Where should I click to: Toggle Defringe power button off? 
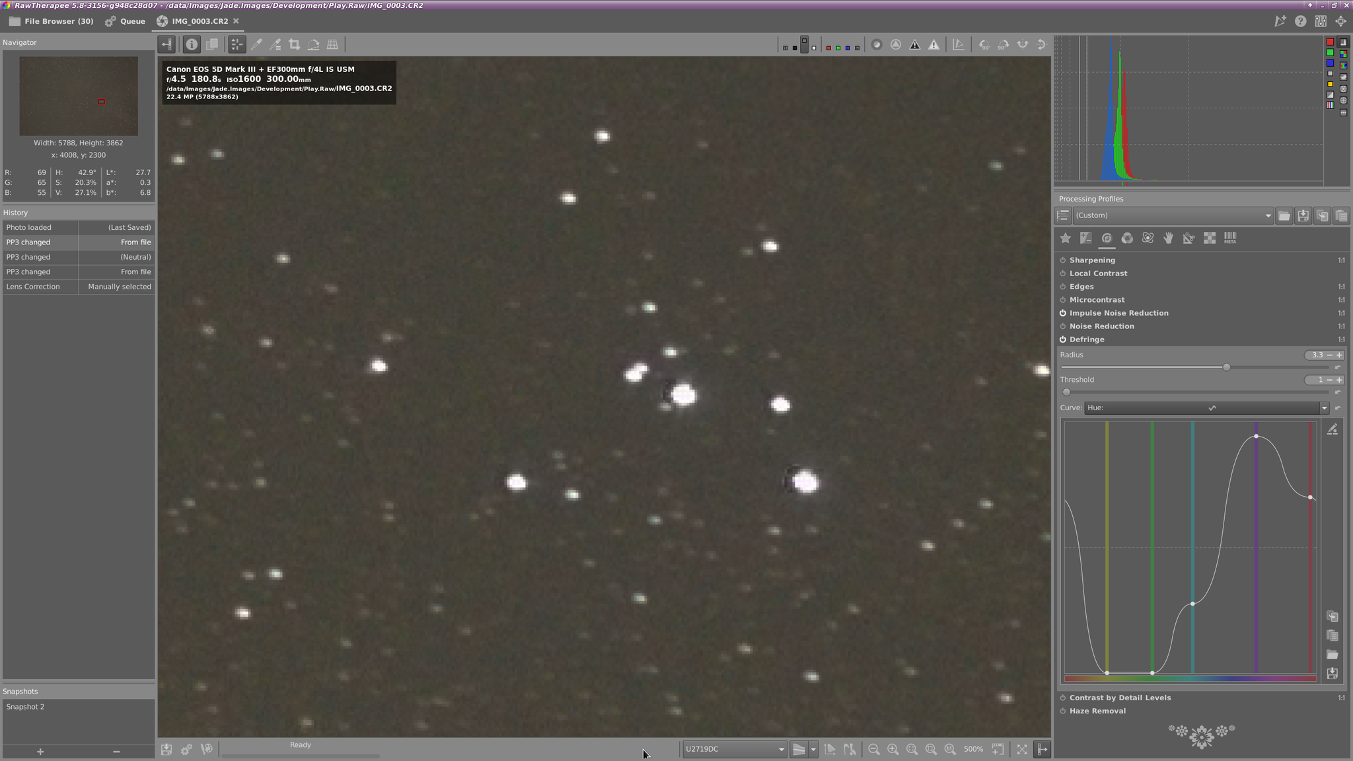[x=1063, y=340]
